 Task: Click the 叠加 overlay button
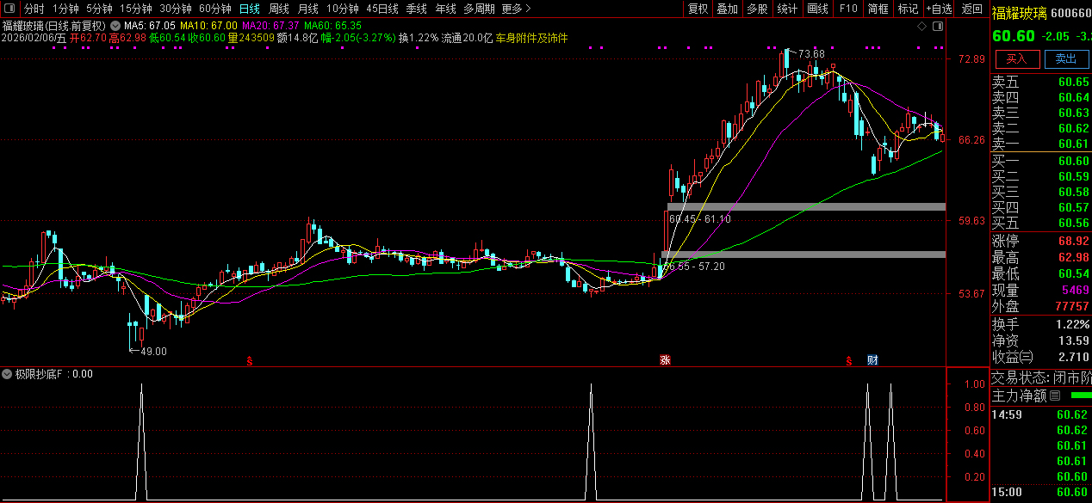(x=728, y=9)
